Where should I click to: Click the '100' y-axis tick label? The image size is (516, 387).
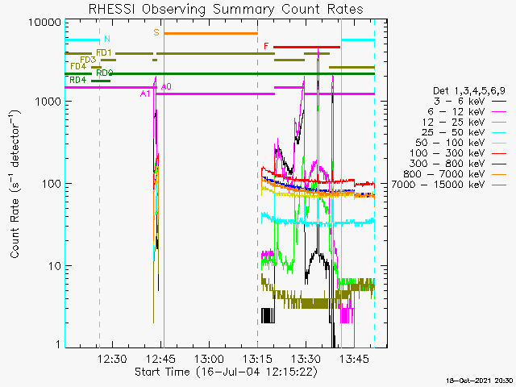coord(52,184)
